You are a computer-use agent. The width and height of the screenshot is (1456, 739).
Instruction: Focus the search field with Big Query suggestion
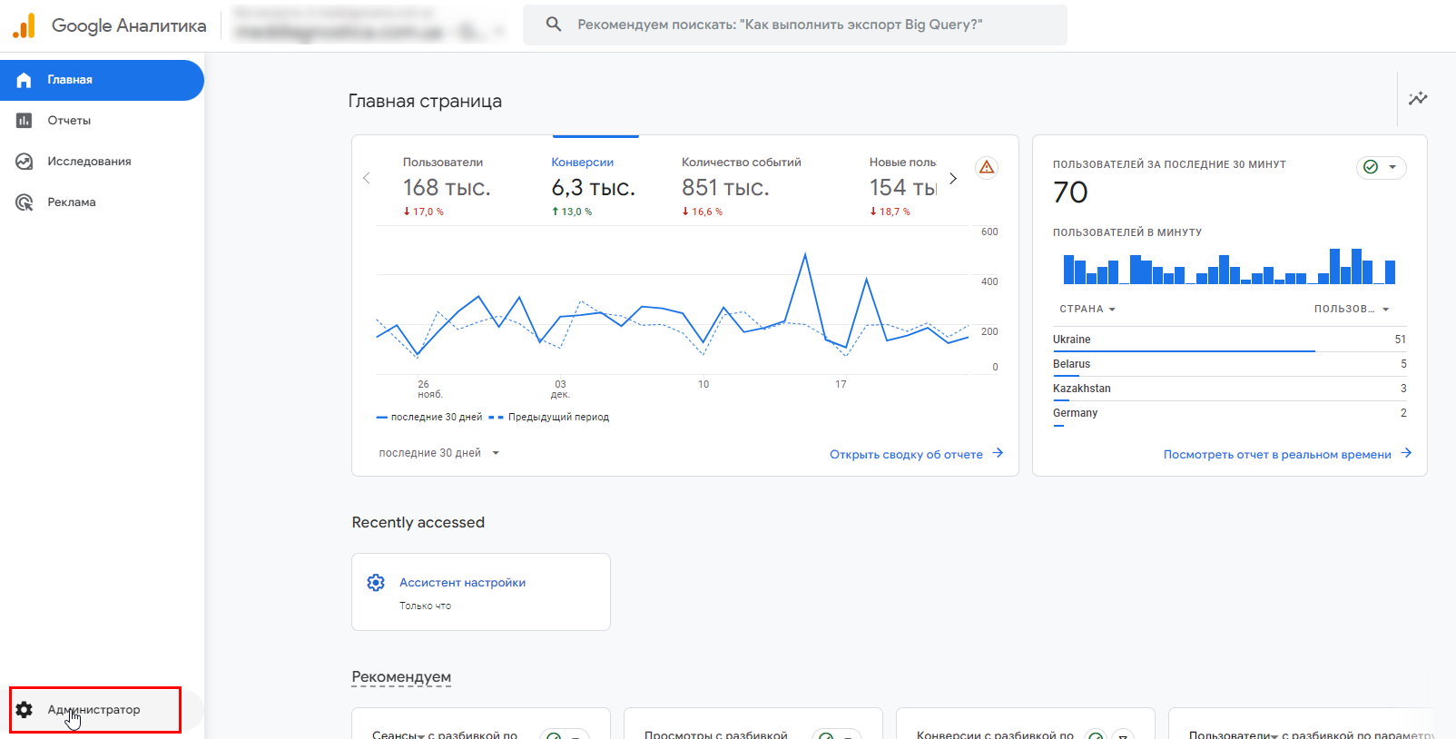pos(794,25)
